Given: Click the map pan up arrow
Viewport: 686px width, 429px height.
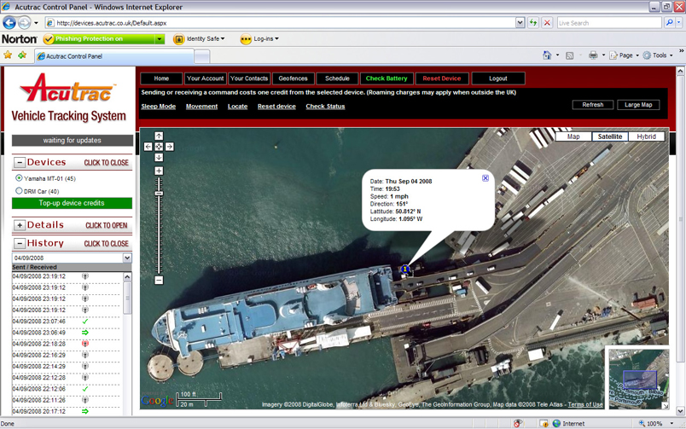Looking at the screenshot, I should click(x=159, y=136).
